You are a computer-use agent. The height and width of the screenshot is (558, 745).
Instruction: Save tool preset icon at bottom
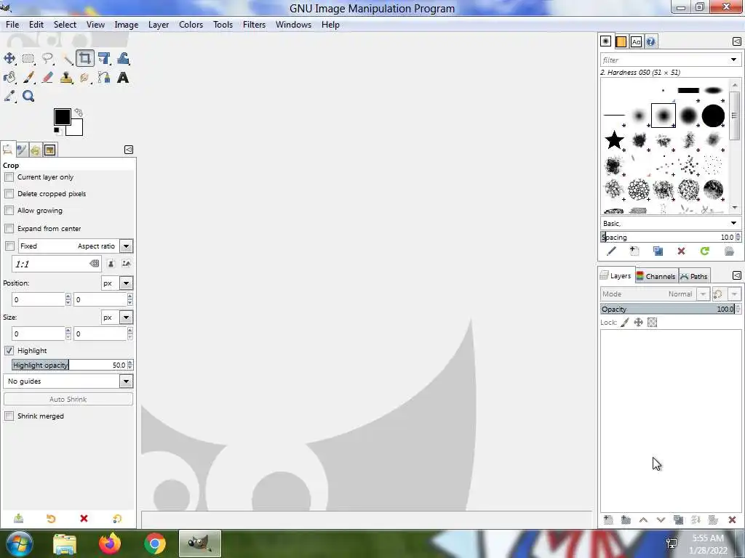coord(18,519)
